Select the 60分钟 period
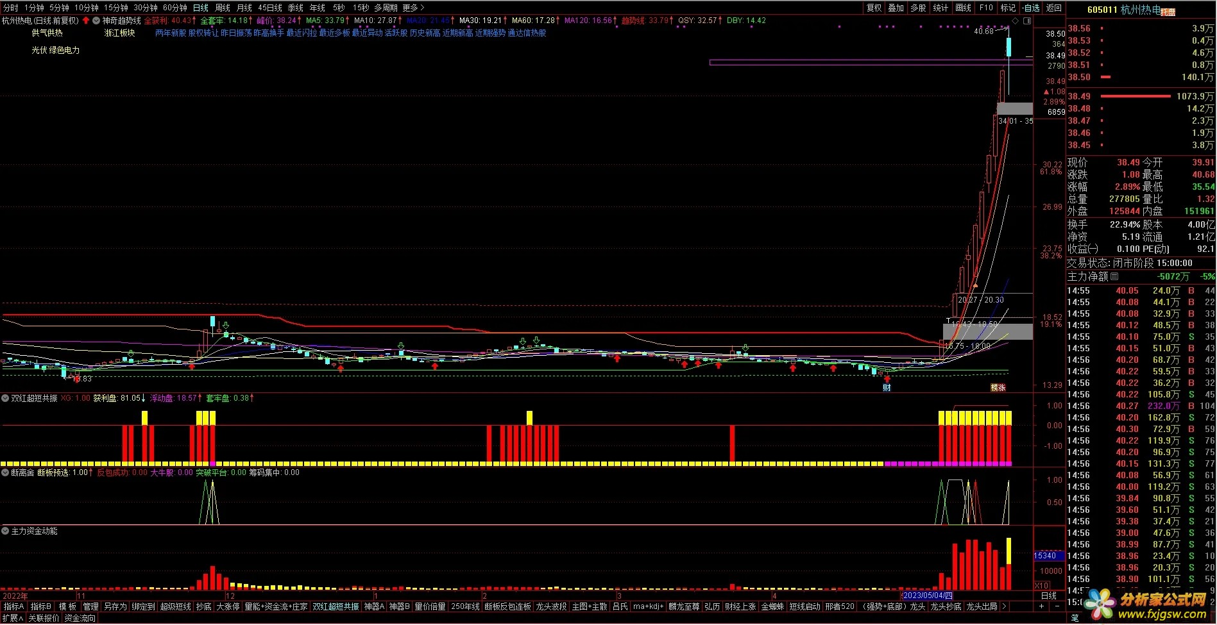This screenshot has width=1217, height=625. [x=175, y=8]
